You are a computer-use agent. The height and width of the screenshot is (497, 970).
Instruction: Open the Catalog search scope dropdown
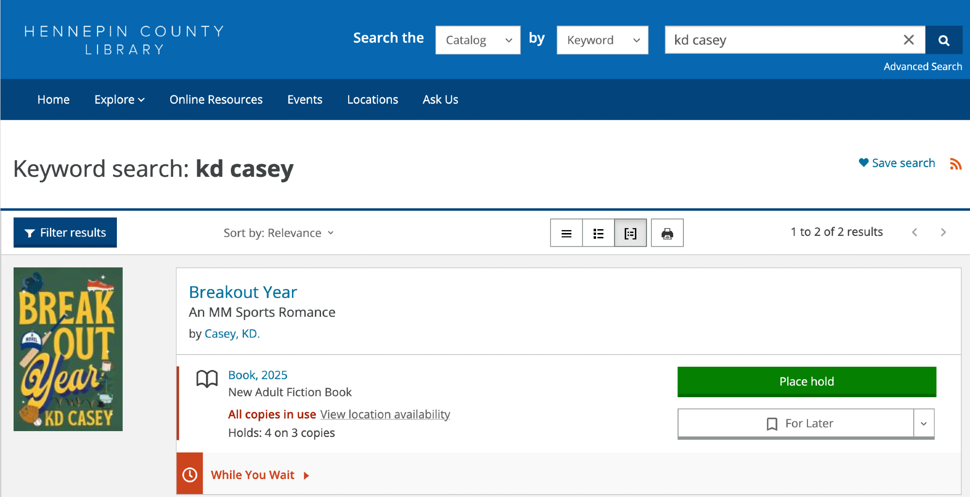pyautogui.click(x=478, y=40)
